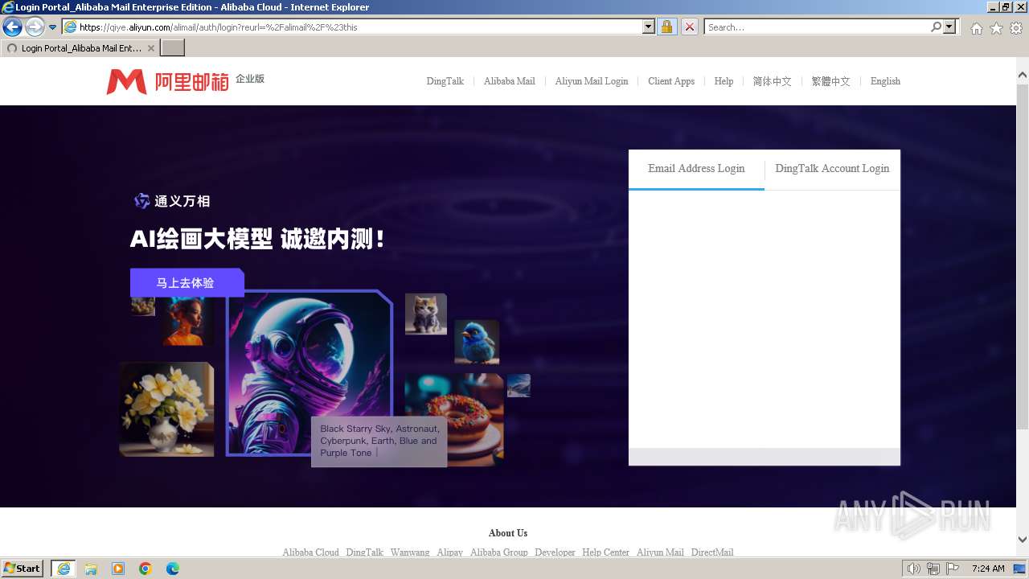The height and width of the screenshot is (579, 1029).
Task: Open Favorites star icon
Action: click(996, 28)
